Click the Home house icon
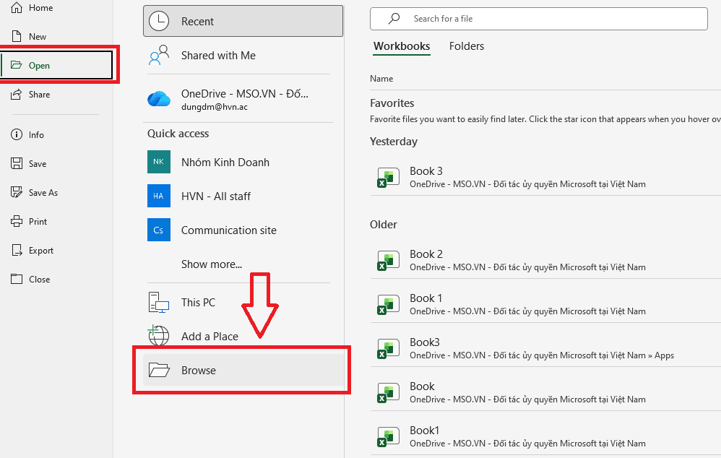Image resolution: width=721 pixels, height=458 pixels. pos(17,8)
